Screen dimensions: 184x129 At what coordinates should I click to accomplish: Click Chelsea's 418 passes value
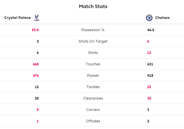(150, 76)
